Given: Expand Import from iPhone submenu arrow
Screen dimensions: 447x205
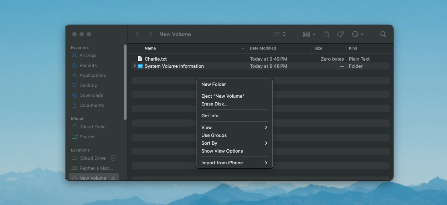Looking at the screenshot, I should 266,163.
